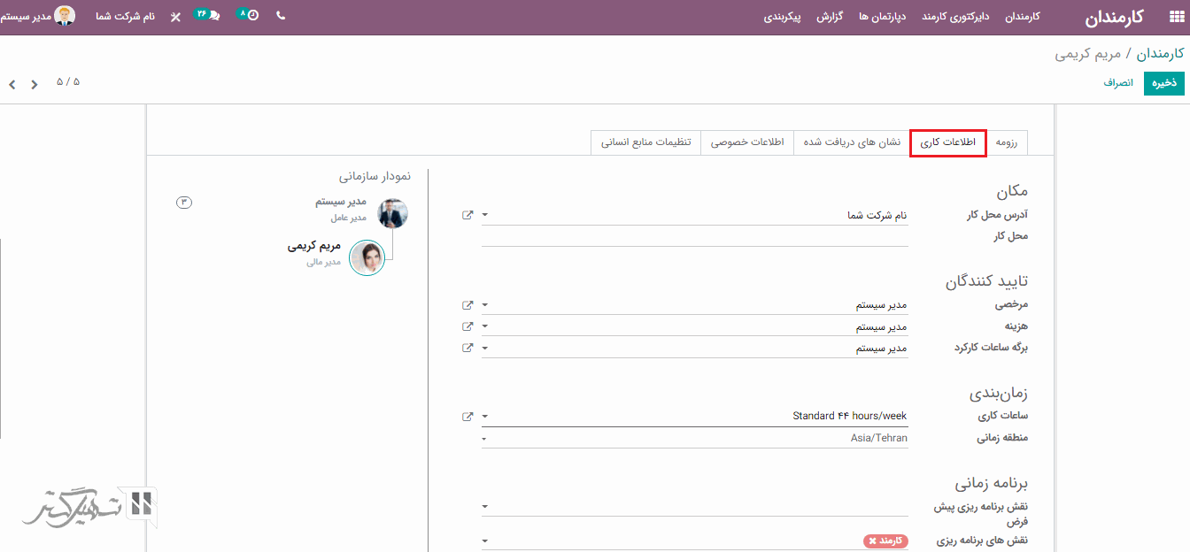Click the ذخیره save button
Screen dimensions: 1190x552
click(x=1163, y=83)
